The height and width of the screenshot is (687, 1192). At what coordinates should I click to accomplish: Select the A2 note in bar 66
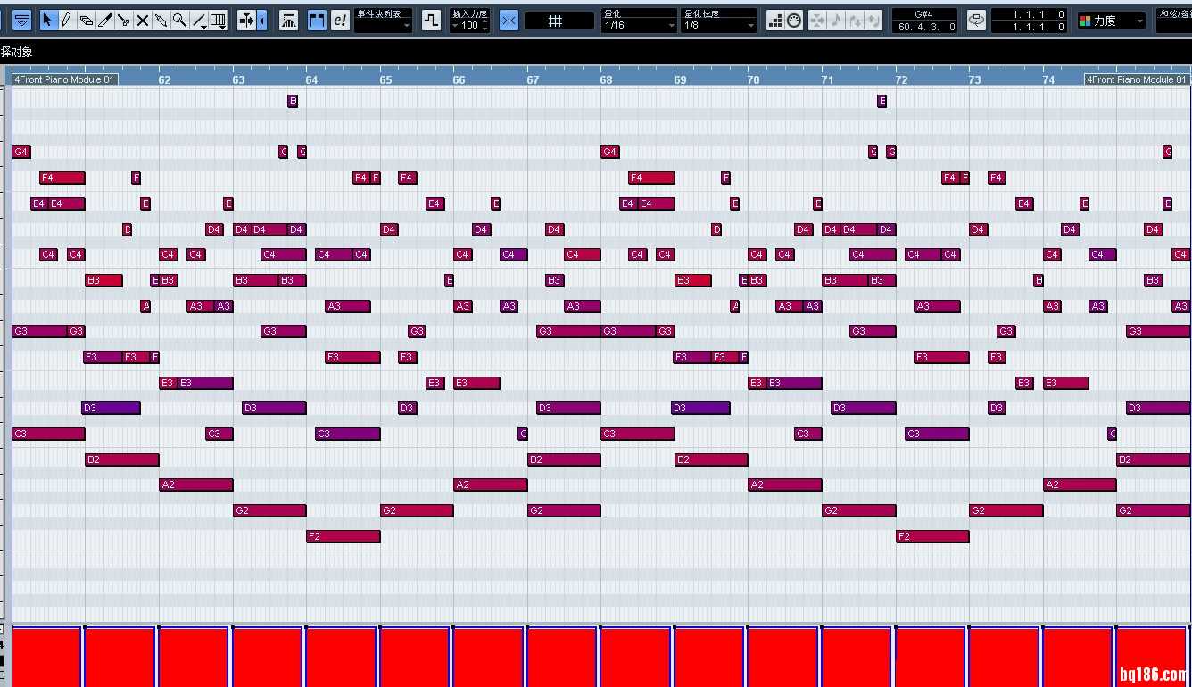point(491,484)
